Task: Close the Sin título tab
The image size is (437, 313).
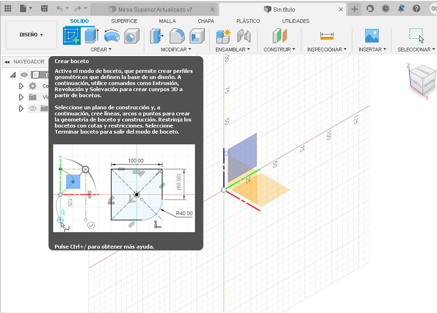Action: point(341,9)
